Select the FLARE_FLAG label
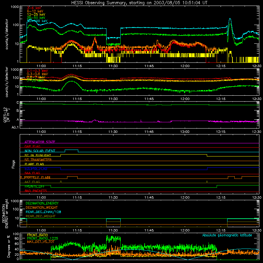 [x=34, y=164]
